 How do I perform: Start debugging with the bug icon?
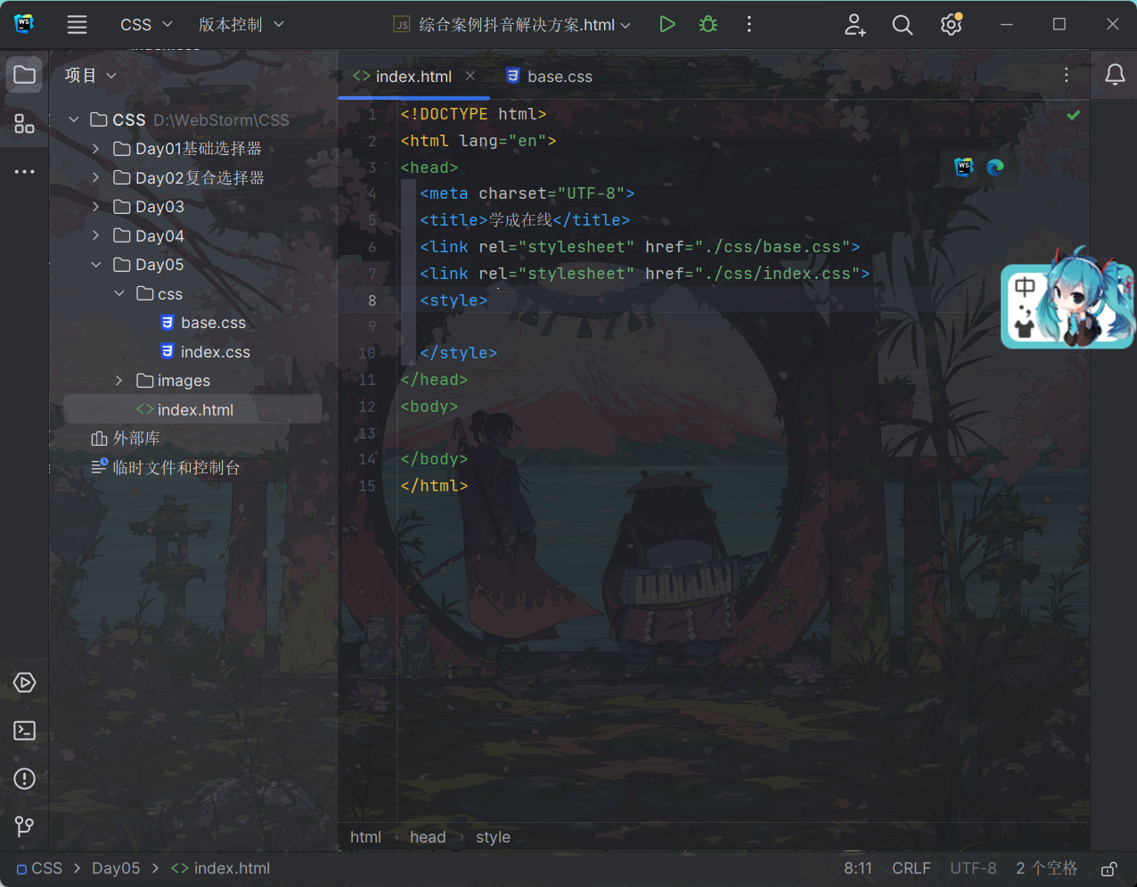[708, 25]
